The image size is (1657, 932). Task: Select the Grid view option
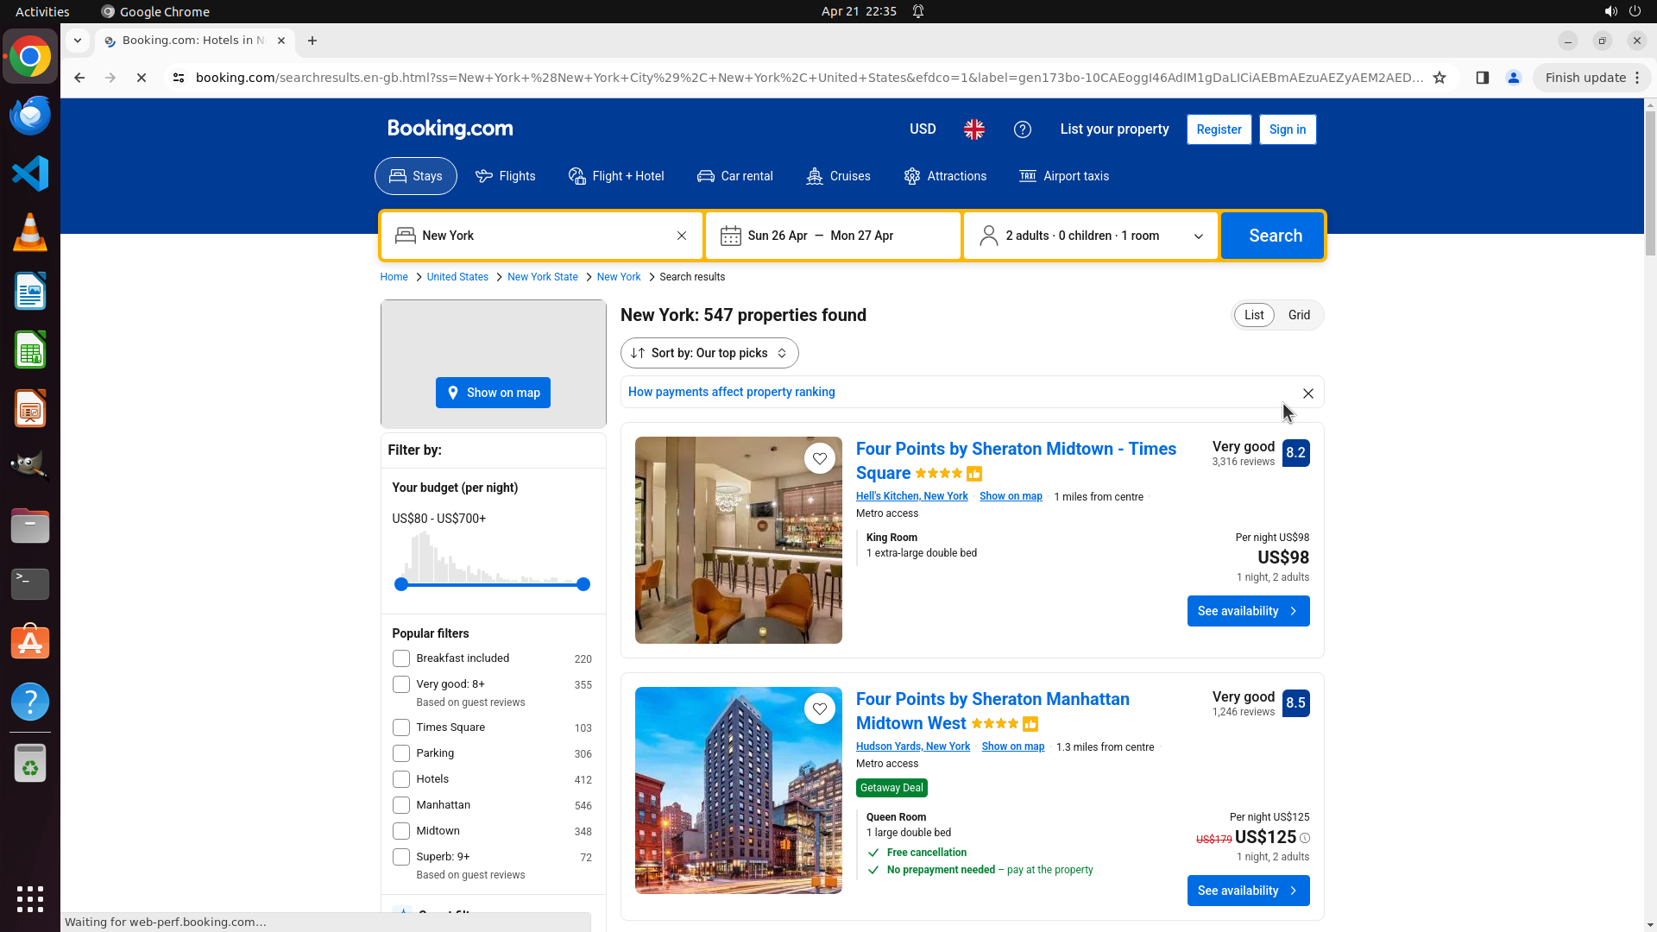(x=1298, y=315)
